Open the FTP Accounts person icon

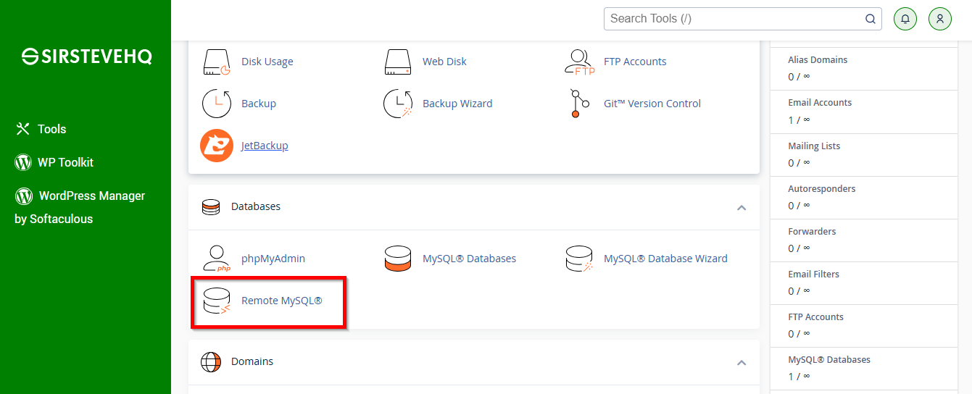click(x=579, y=62)
